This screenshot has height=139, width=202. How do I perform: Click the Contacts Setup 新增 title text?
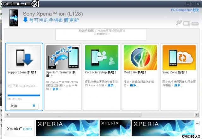(101, 72)
